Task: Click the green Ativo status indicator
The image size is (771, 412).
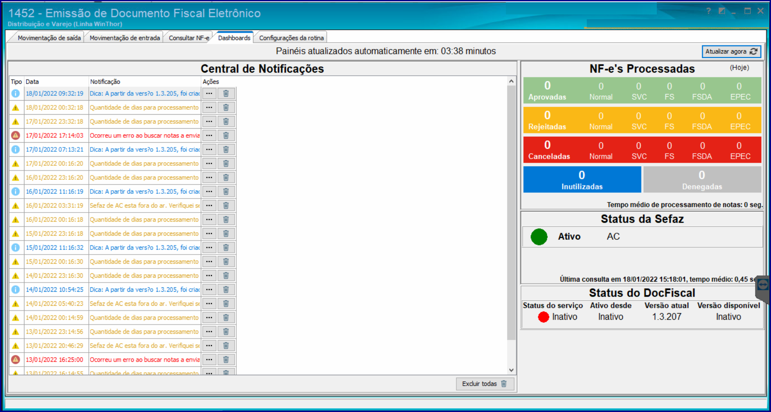Action: [x=539, y=237]
